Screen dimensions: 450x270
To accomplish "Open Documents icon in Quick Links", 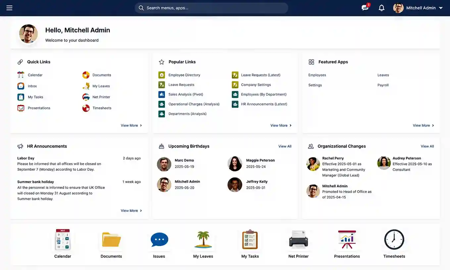I will (x=86, y=75).
